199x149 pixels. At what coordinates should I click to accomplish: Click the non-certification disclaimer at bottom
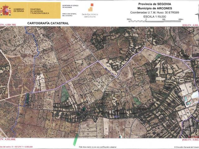[97, 147]
